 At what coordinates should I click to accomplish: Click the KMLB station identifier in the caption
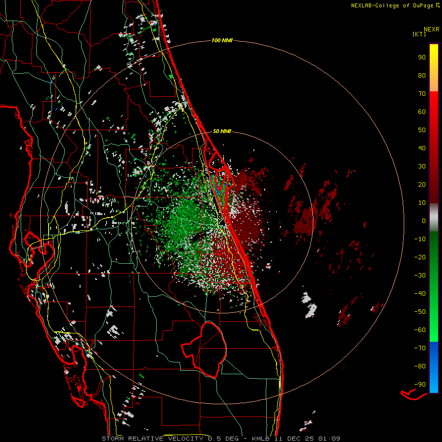pos(260,439)
